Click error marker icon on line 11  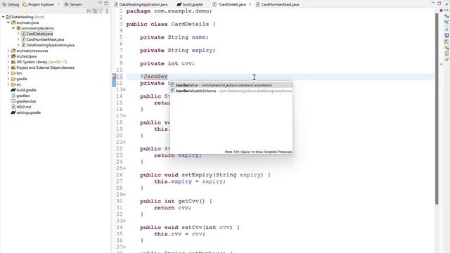tap(114, 77)
